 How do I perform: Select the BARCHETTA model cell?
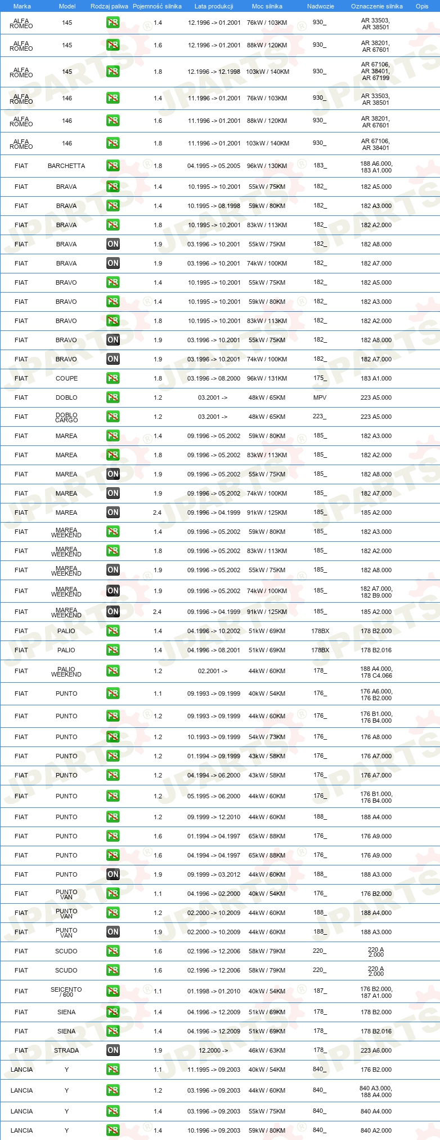click(66, 166)
